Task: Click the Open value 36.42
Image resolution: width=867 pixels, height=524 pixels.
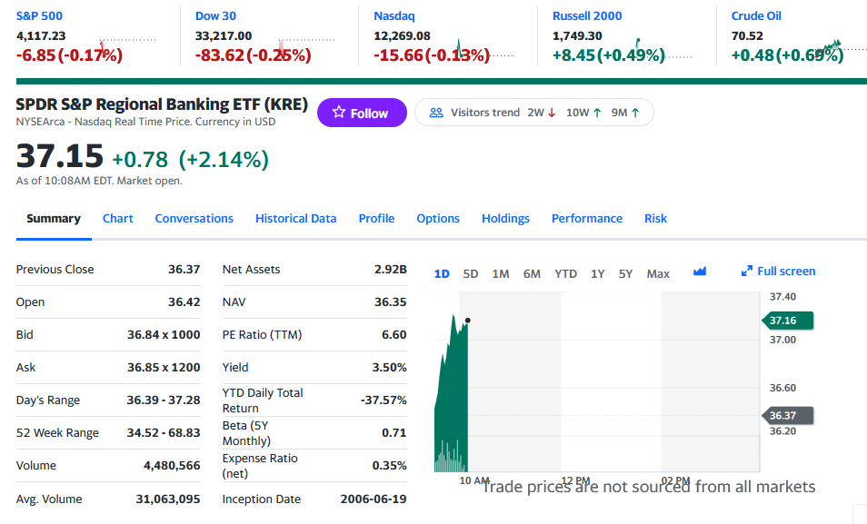Action: (x=184, y=302)
